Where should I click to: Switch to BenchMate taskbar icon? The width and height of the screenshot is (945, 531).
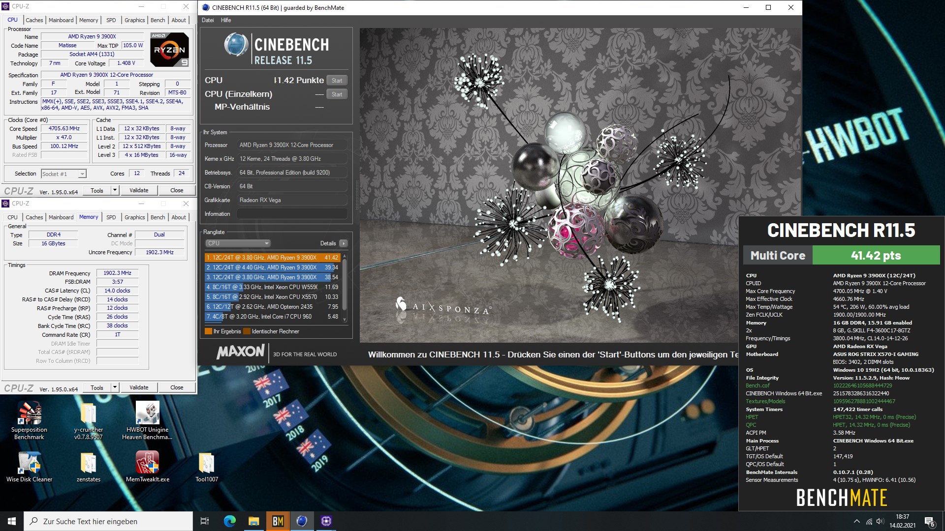[x=278, y=521]
